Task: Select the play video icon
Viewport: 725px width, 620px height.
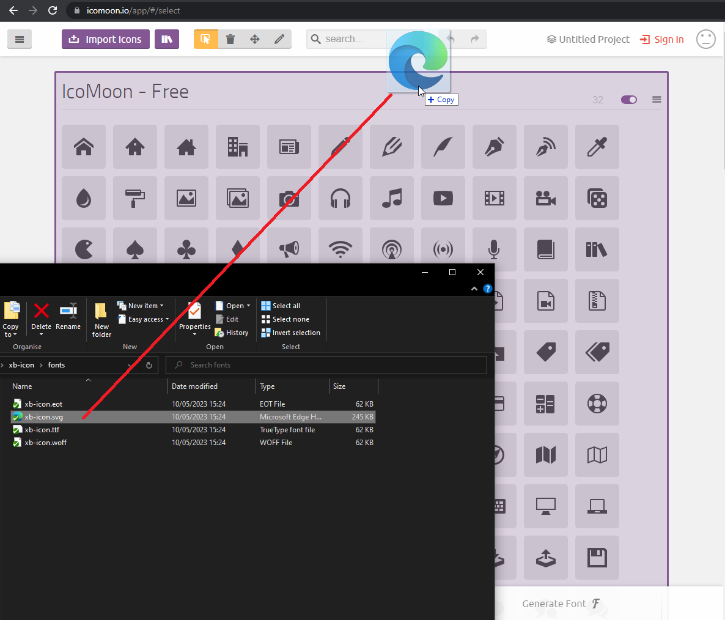Action: 443,198
